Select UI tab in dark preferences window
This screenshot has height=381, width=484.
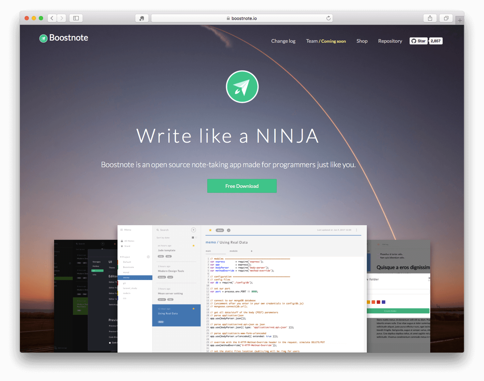[x=98, y=270]
